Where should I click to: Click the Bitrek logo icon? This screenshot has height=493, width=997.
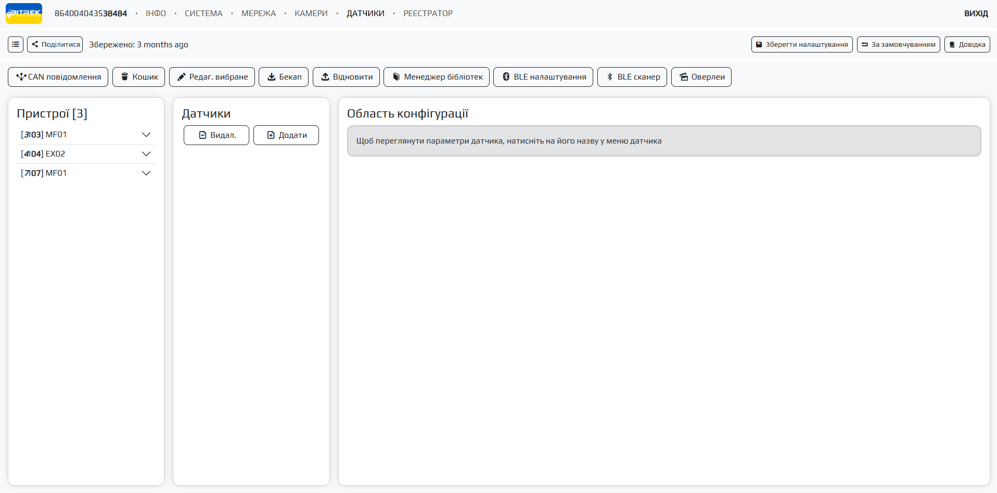coord(24,14)
